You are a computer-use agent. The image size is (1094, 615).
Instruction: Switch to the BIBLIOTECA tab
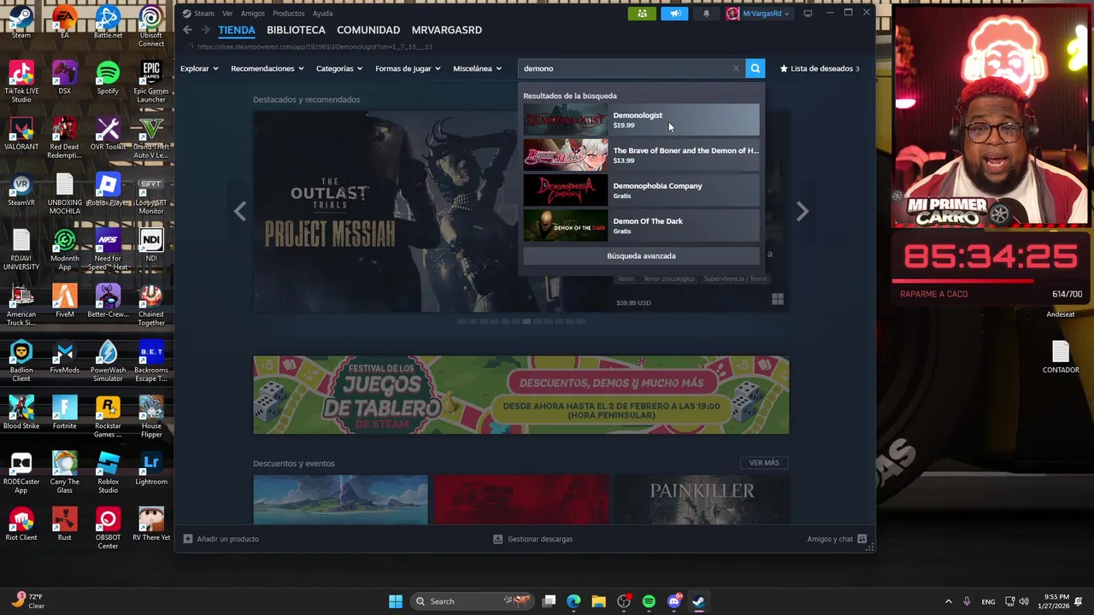(x=296, y=30)
